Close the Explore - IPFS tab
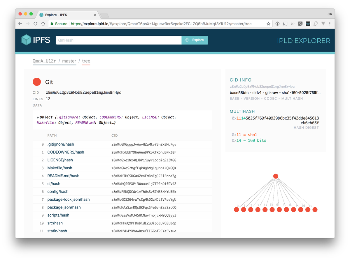 95,15
